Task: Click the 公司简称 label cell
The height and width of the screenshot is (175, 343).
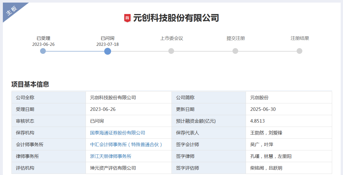Action: coord(209,98)
